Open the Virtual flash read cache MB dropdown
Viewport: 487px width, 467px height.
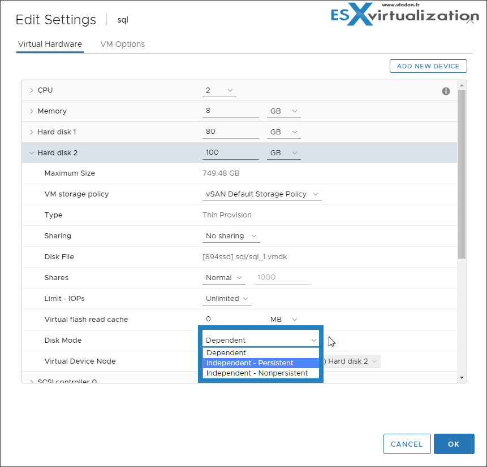283,320
